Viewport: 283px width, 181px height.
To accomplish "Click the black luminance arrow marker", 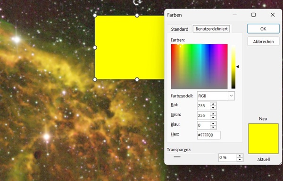I will point(238,67).
